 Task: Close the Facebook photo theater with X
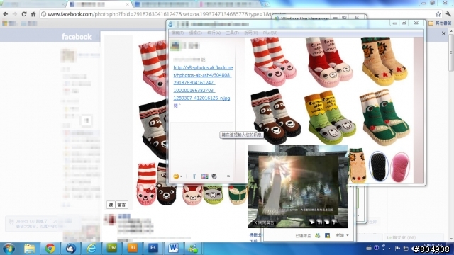(443, 33)
